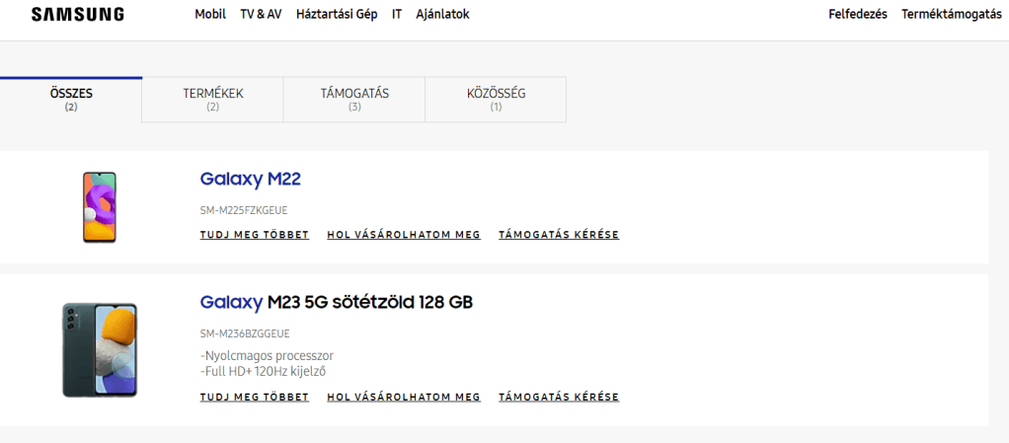
Task: Switch to the TÁMOGATÁS tab
Action: point(354,100)
